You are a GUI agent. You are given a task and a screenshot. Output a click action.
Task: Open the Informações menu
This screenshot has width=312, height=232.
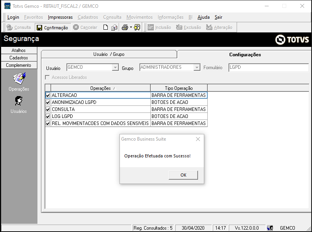[171, 17]
